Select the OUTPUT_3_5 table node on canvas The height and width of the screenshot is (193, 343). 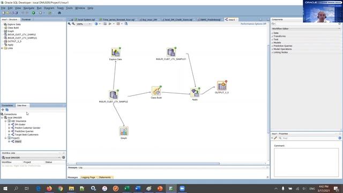tap(222, 86)
